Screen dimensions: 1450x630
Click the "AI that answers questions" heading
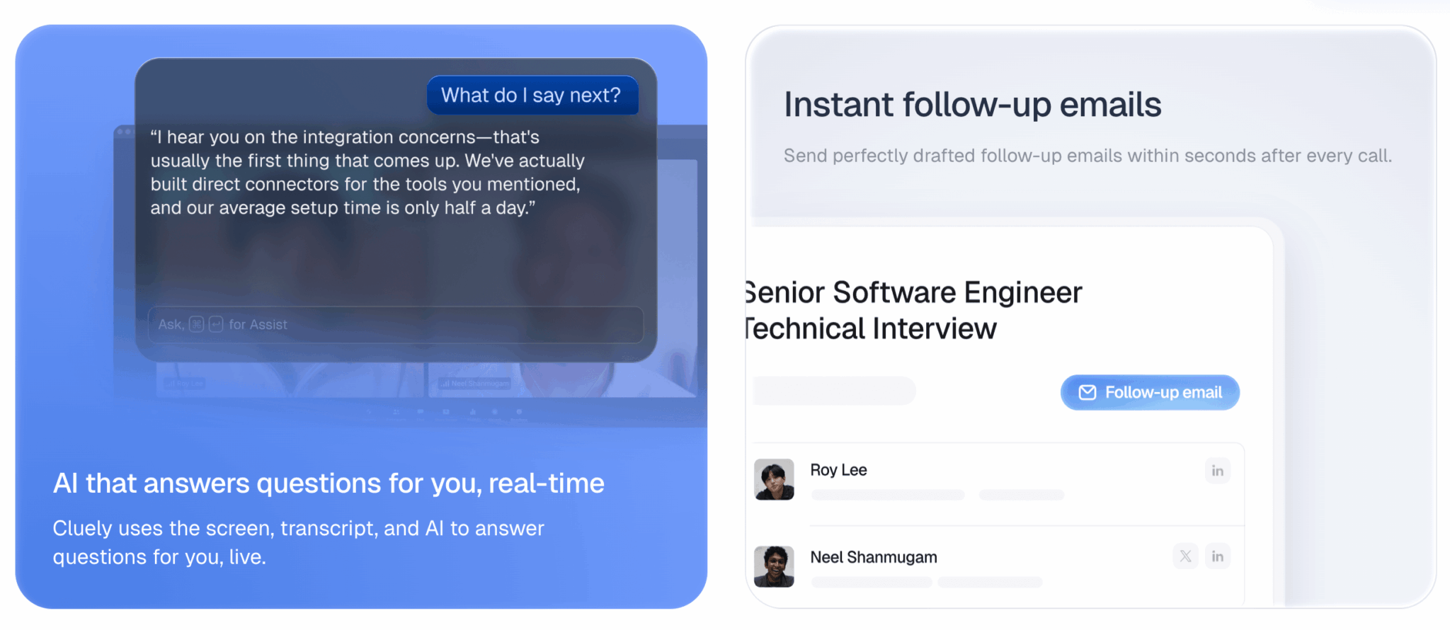tap(329, 483)
